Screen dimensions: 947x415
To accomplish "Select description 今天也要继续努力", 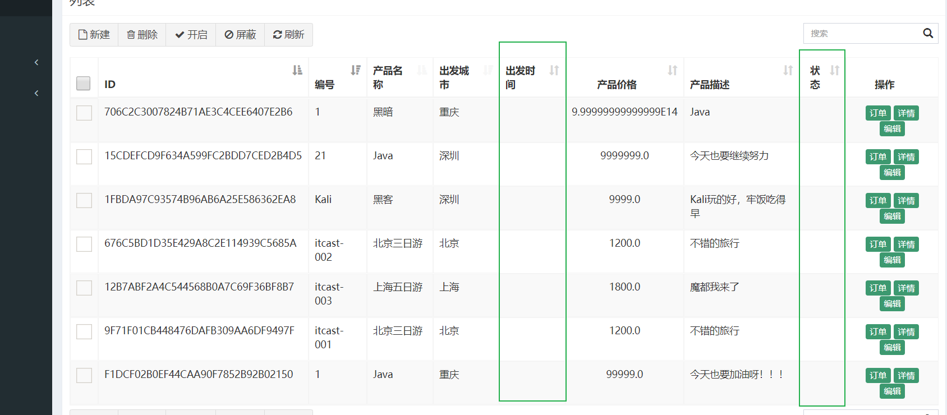I will click(x=729, y=156).
